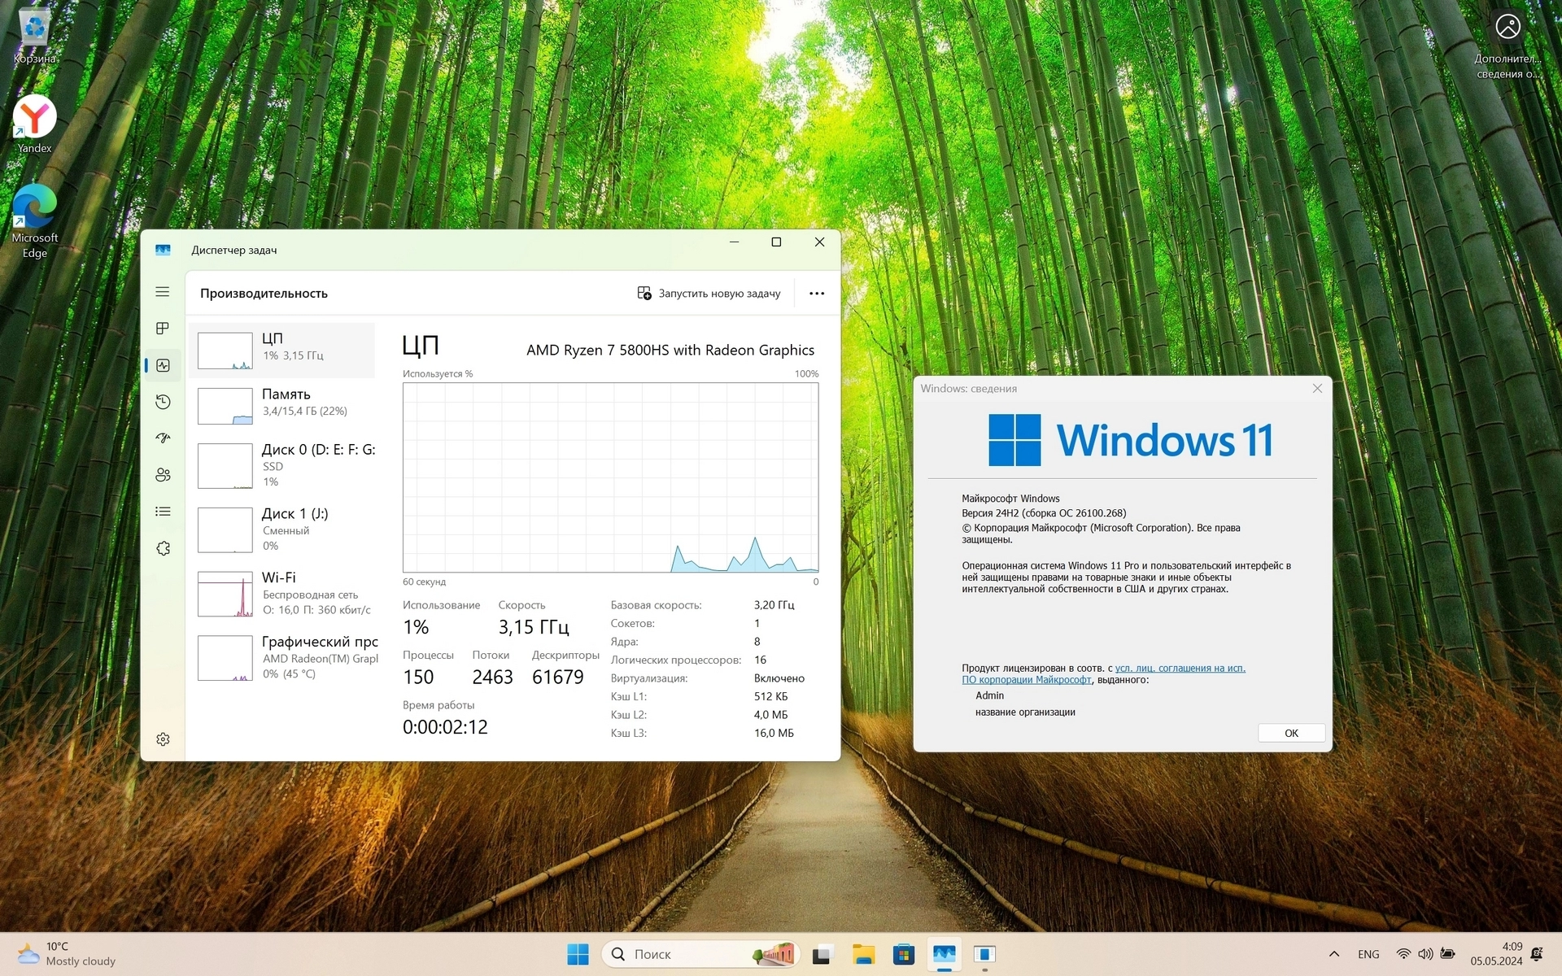Open Services page puzzle icon

(x=163, y=549)
